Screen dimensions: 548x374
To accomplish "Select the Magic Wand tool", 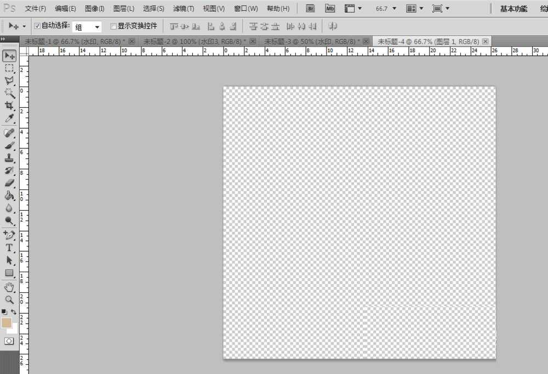I will pos(9,93).
